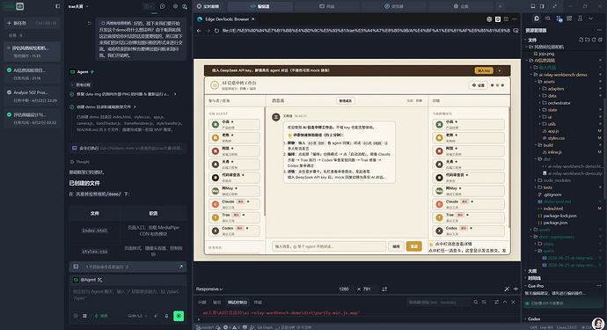Toggle the eye icon in device toolbar
607x330 pixels.
point(516,289)
